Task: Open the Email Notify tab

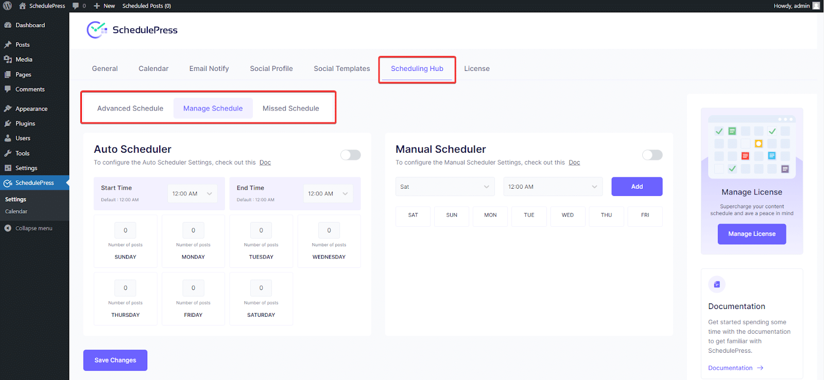Action: coord(209,68)
